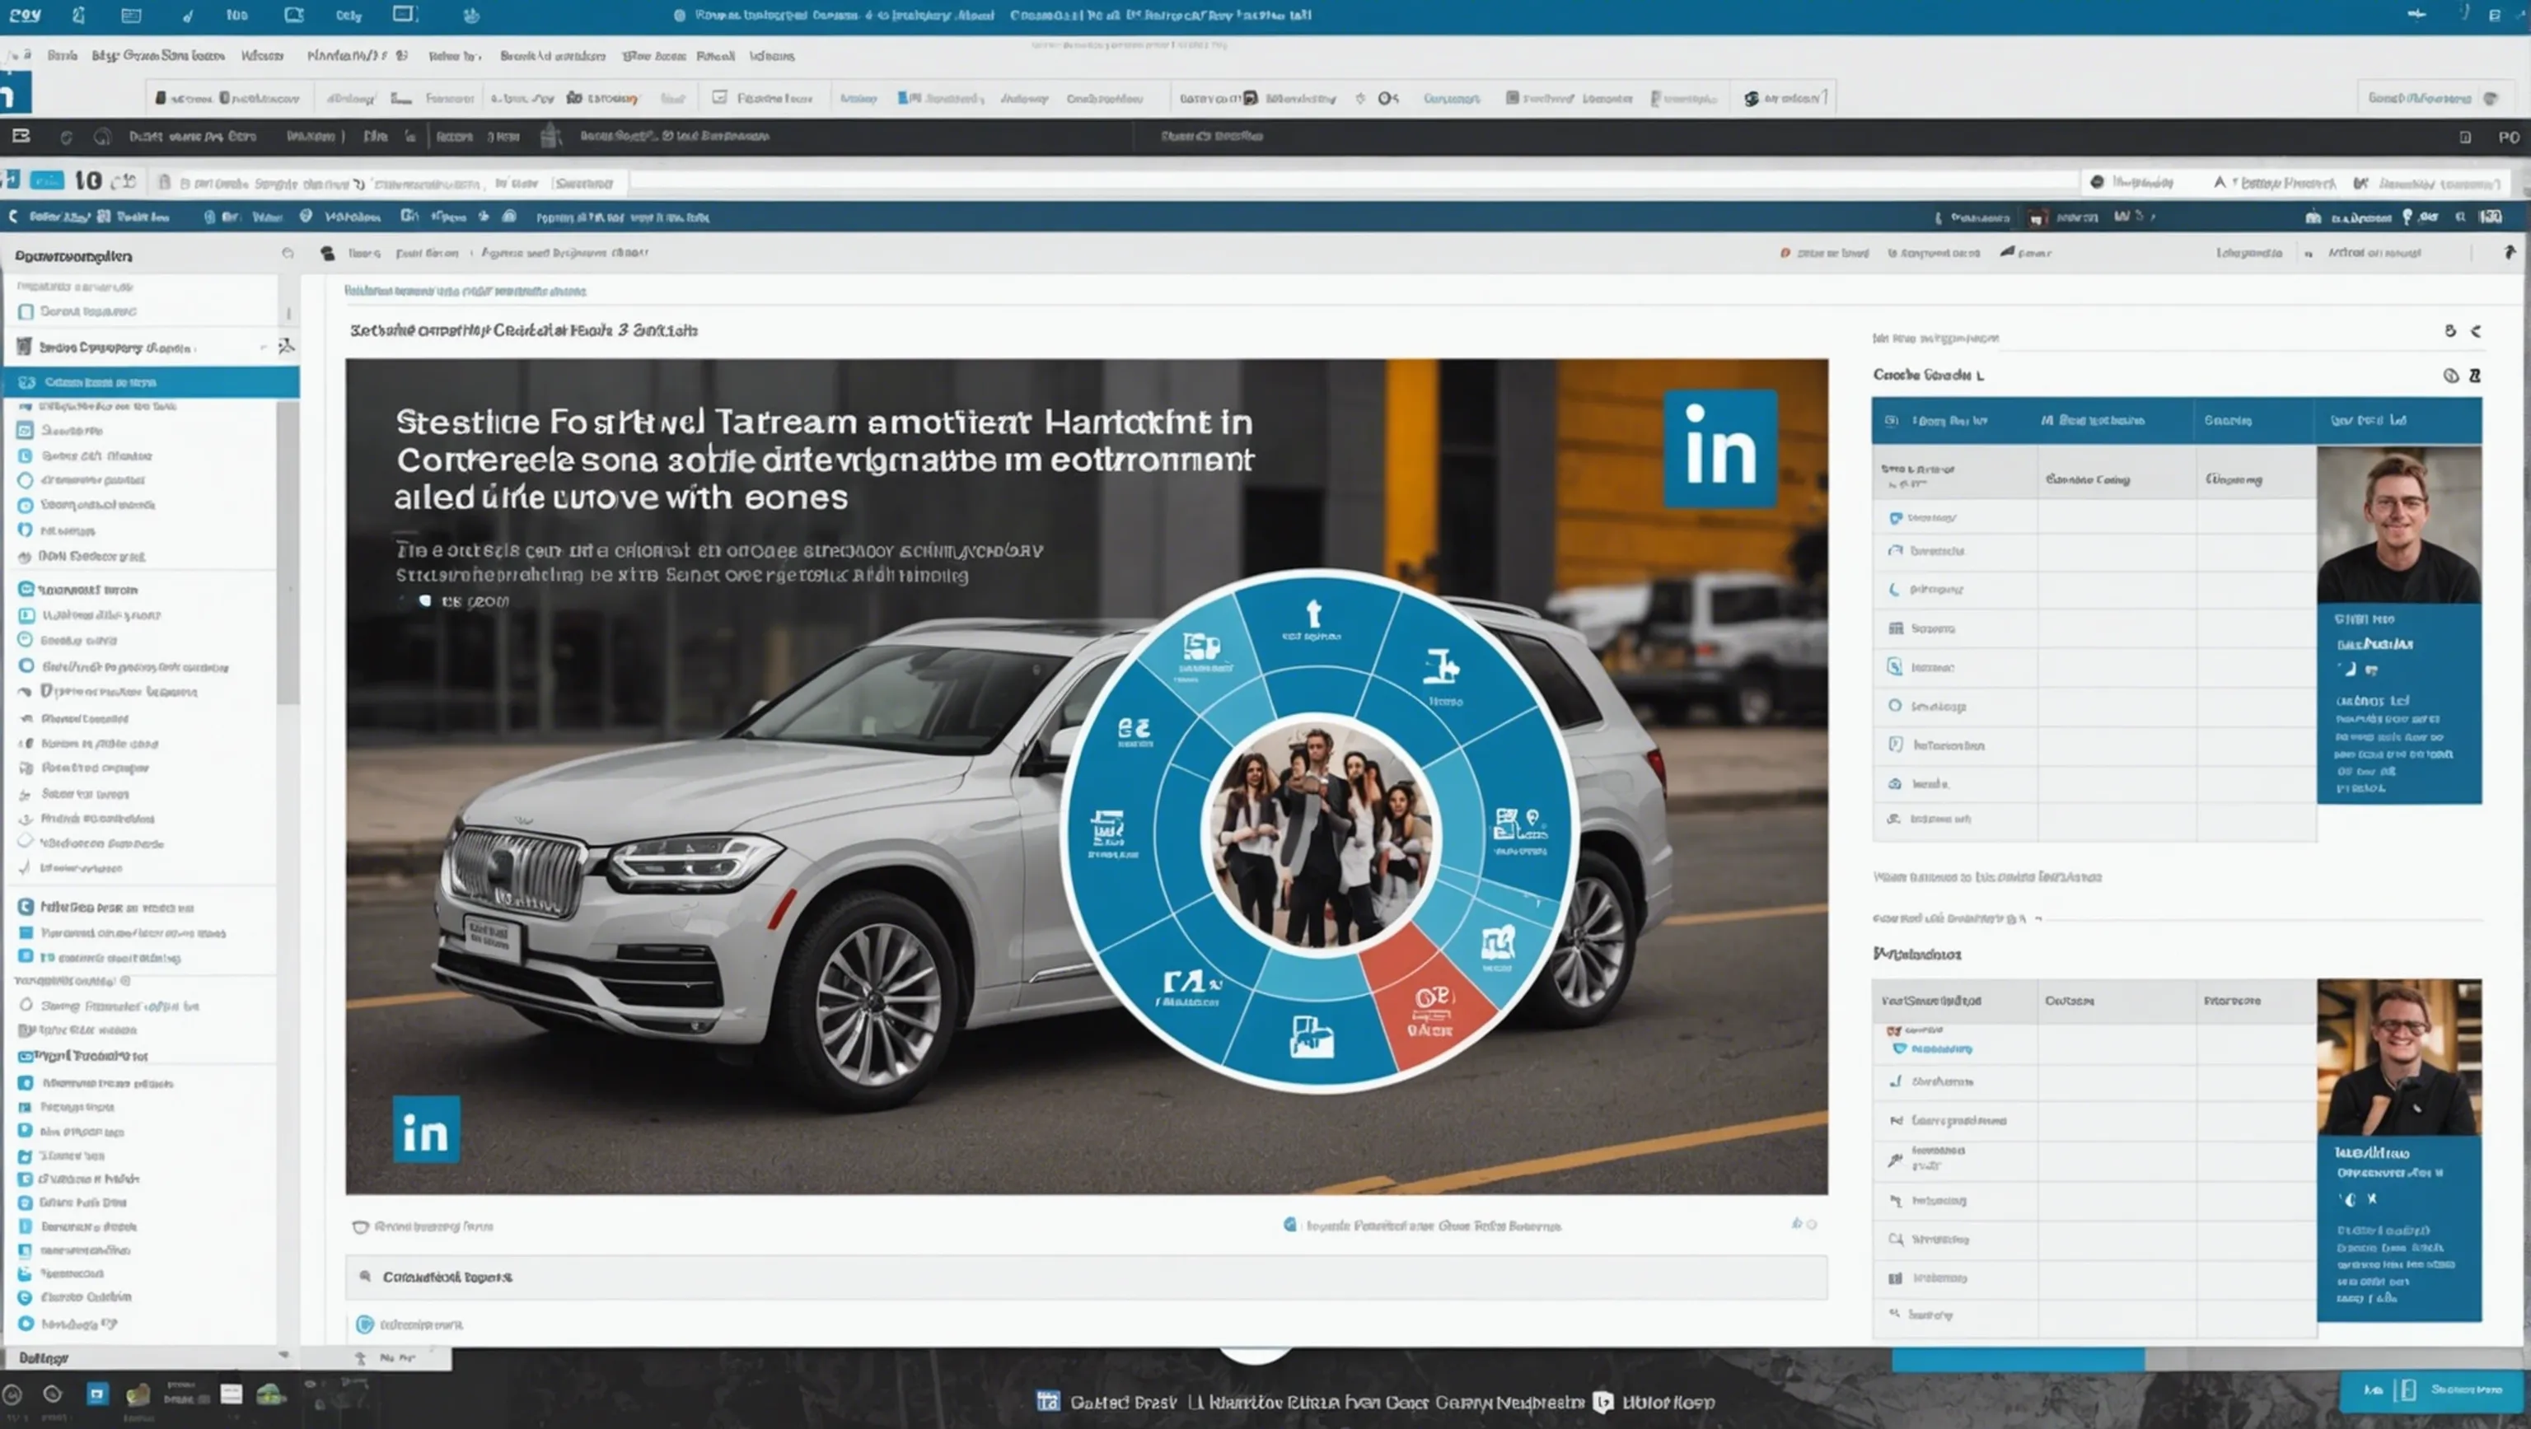2531x1429 pixels.
Task: Tick the first checkbox at the top of the left sidebar
Action: 26,311
